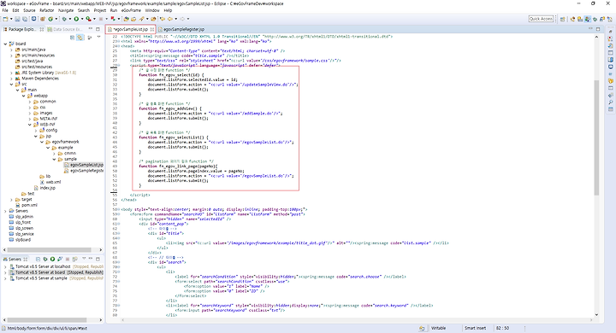This screenshot has height=333, width=616.
Task: Open the Window menu
Action: pos(152,10)
